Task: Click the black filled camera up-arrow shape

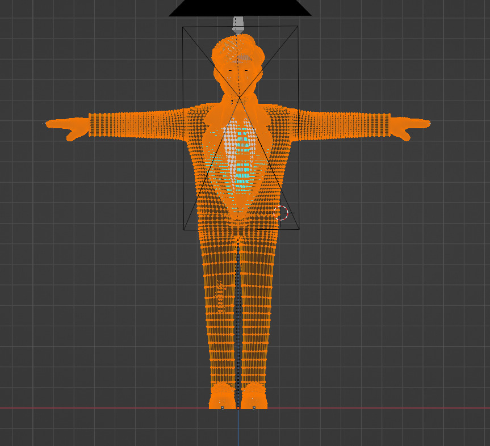Action: (240, 8)
